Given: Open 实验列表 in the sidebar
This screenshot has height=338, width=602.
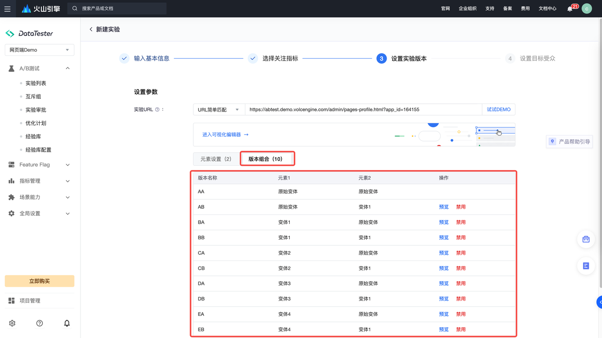Looking at the screenshot, I should (36, 83).
